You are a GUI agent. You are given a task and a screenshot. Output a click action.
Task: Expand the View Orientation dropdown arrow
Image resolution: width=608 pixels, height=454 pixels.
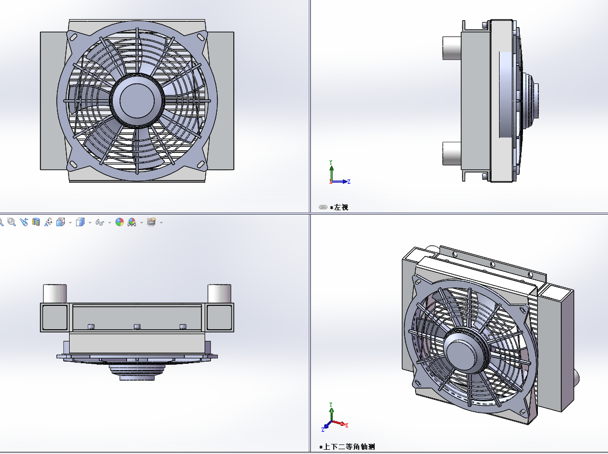70,222
